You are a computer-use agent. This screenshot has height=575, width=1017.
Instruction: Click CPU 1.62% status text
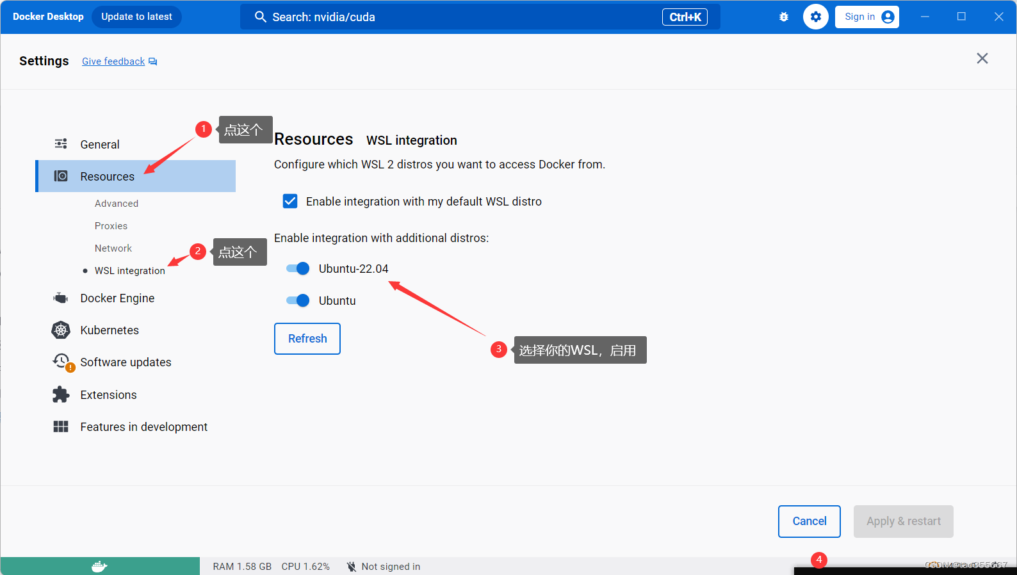pos(305,567)
